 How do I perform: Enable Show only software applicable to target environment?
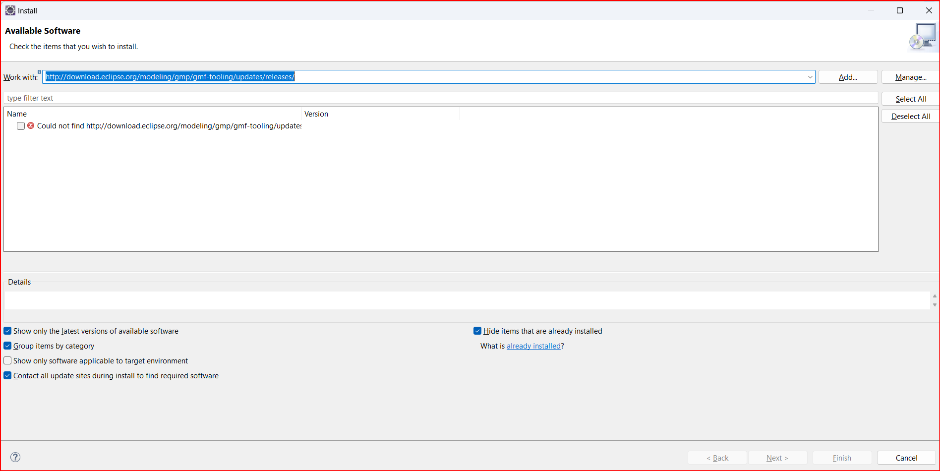click(x=7, y=360)
